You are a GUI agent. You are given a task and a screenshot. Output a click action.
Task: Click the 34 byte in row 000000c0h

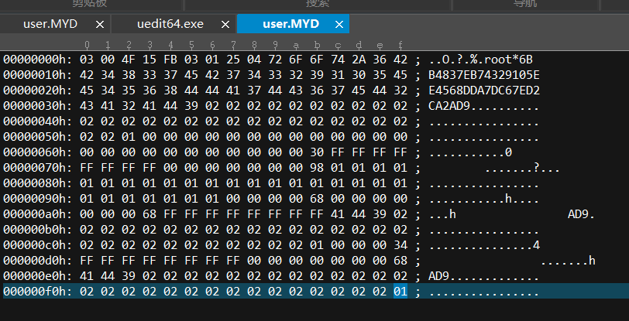click(x=400, y=245)
